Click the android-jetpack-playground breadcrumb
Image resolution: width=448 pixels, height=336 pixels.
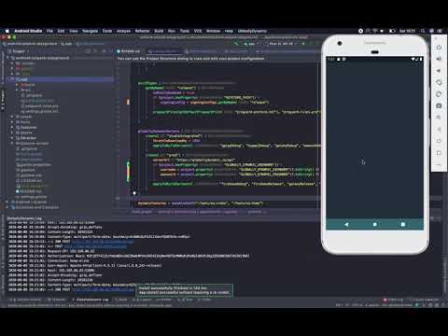coord(30,44)
